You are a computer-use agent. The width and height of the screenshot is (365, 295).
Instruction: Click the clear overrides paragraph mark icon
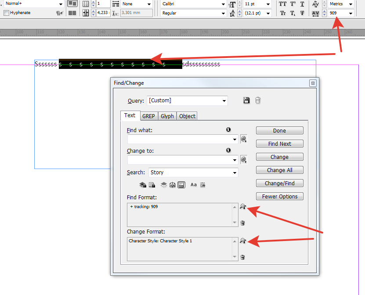(x=59, y=13)
